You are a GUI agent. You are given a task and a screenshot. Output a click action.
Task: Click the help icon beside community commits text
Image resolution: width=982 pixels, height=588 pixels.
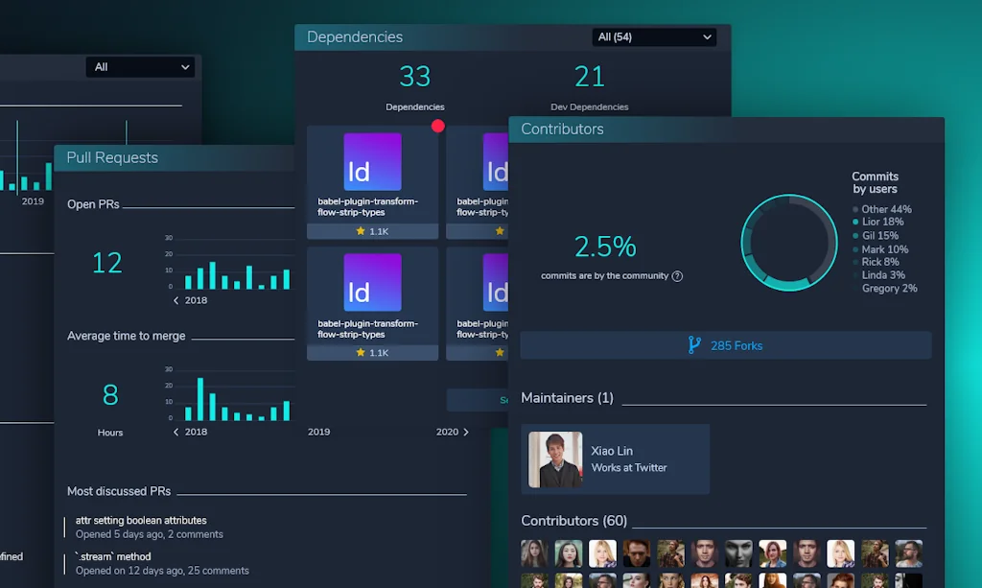(677, 276)
